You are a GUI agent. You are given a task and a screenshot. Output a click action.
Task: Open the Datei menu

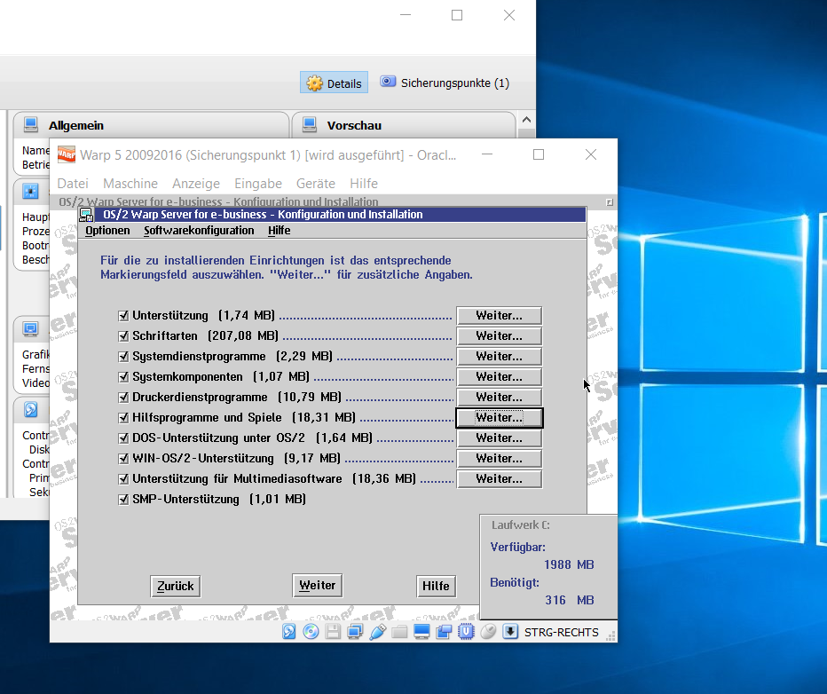(x=73, y=184)
